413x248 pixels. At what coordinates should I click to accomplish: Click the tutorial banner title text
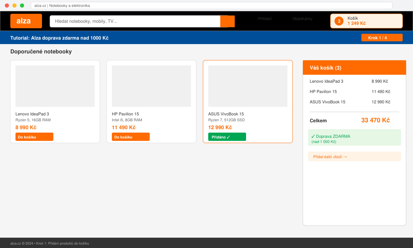coord(59,38)
